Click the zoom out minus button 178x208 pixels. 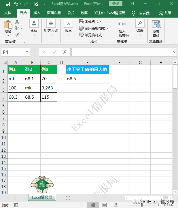124,205
